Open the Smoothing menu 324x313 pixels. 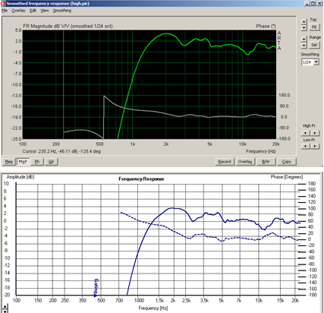pos(62,11)
